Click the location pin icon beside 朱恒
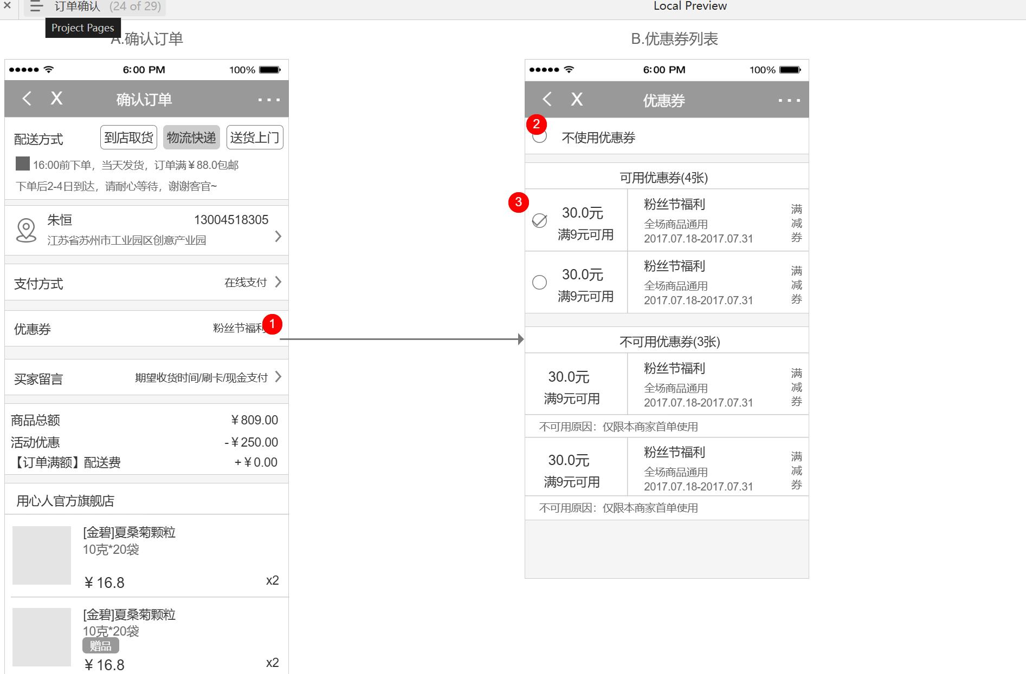This screenshot has height=674, width=1026. [x=26, y=230]
